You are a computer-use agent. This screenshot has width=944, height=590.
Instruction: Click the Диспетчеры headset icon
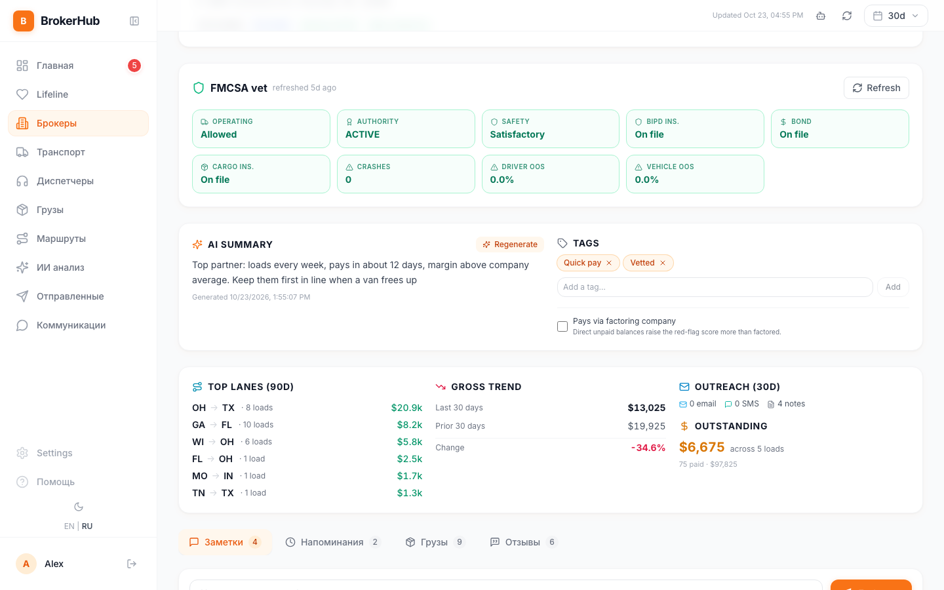[x=22, y=181]
